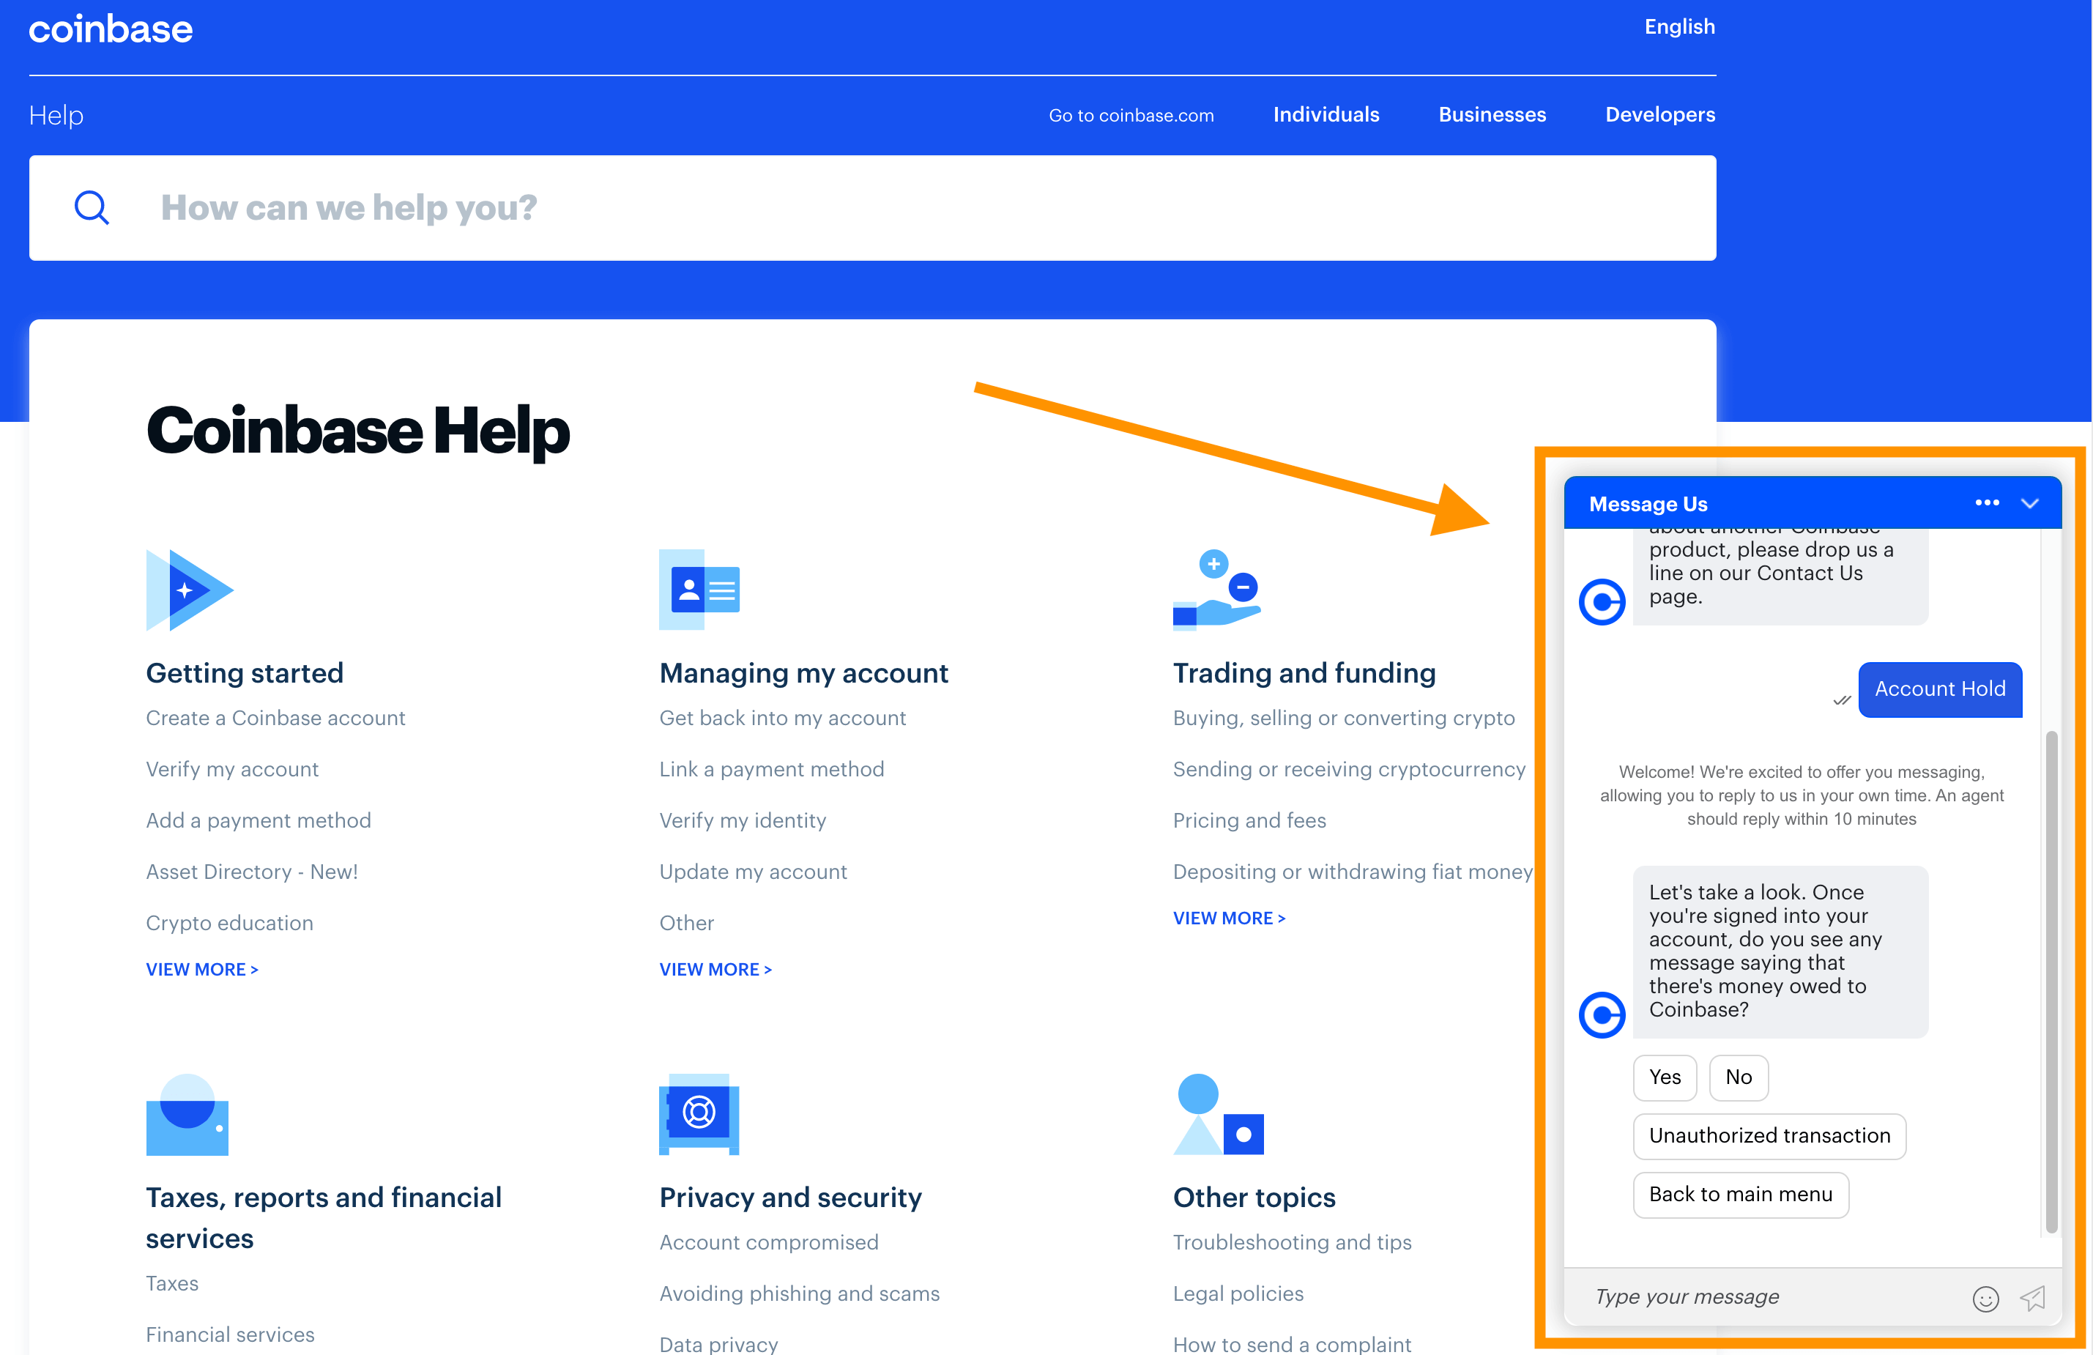Image resolution: width=2093 pixels, height=1355 pixels.
Task: Select Individuals tab in top navigation
Action: click(x=1326, y=114)
